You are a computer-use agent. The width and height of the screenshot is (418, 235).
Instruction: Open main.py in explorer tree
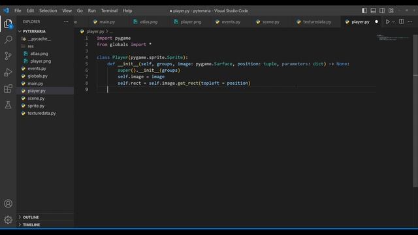point(45,84)
